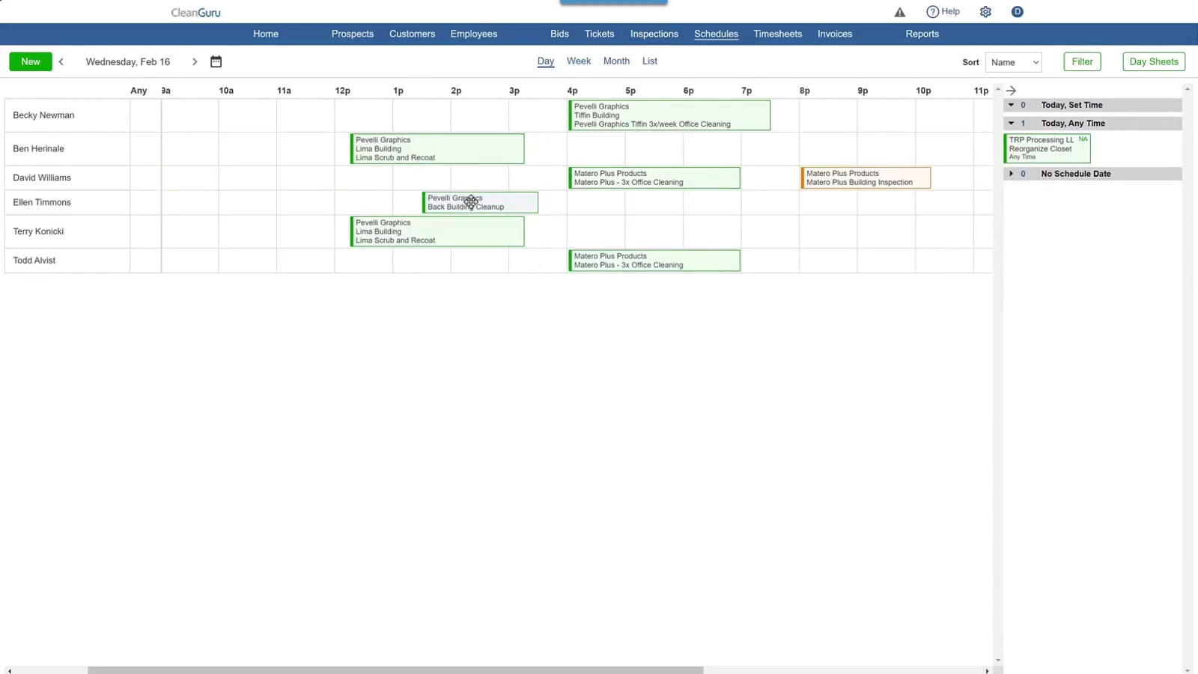This screenshot has width=1198, height=674.
Task: Open the Employees menu
Action: [x=474, y=34]
